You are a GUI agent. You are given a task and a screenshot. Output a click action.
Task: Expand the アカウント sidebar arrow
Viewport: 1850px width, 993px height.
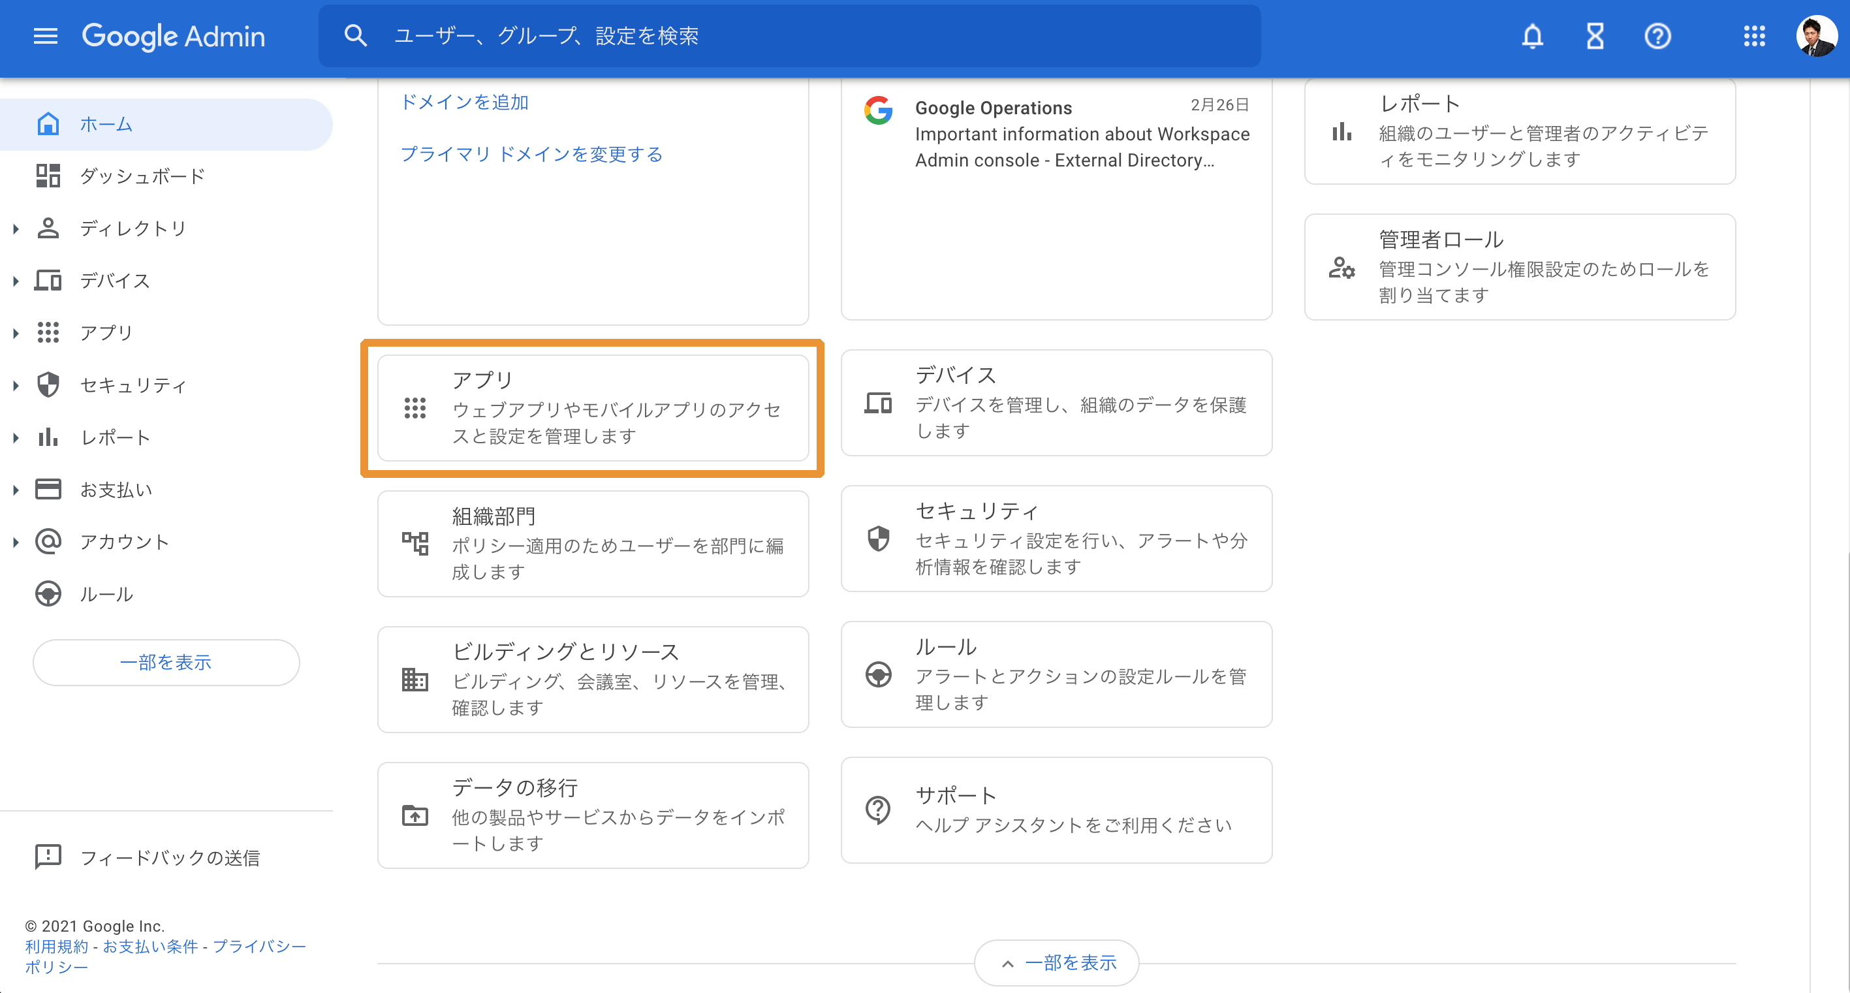(x=16, y=542)
